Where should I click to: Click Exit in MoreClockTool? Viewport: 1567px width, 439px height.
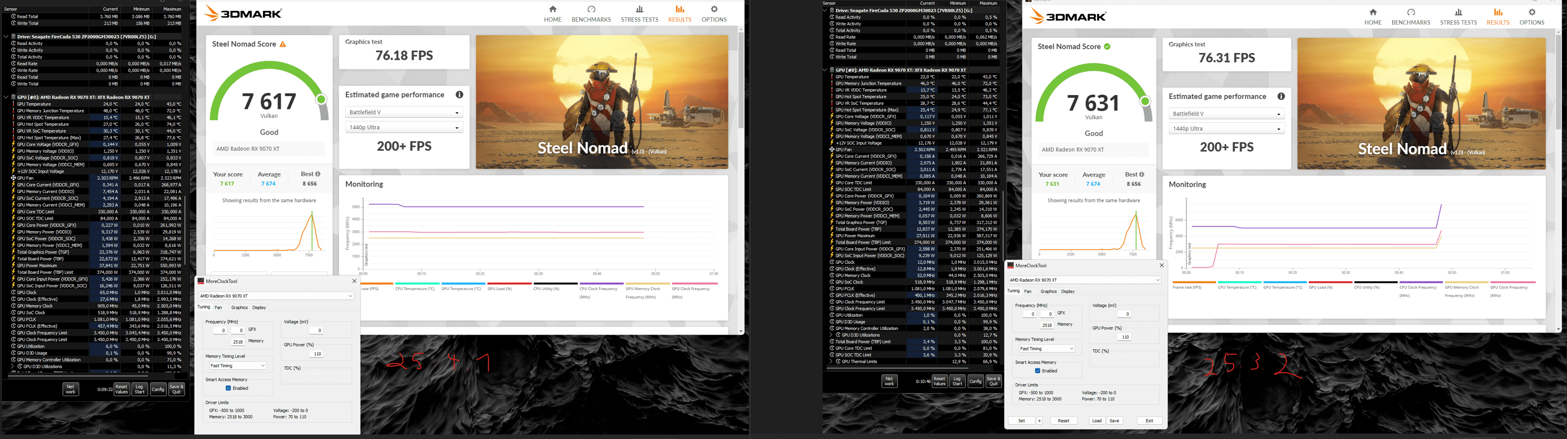1149,421
